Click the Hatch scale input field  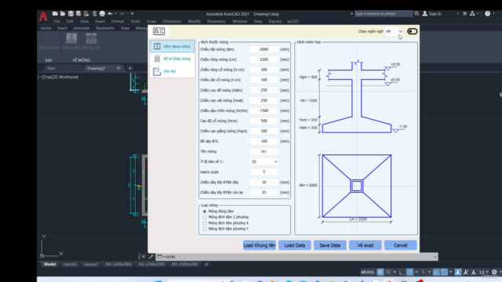tap(264, 172)
